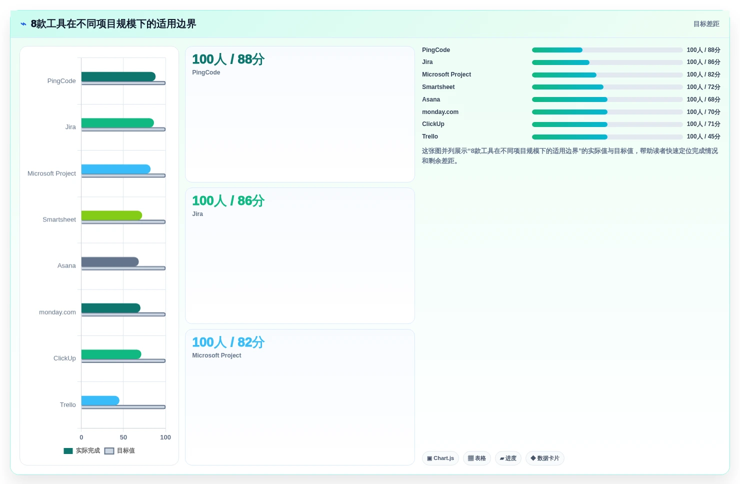Toggle the 目标值 legend swatch
This screenshot has width=740, height=484.
pyautogui.click(x=109, y=451)
